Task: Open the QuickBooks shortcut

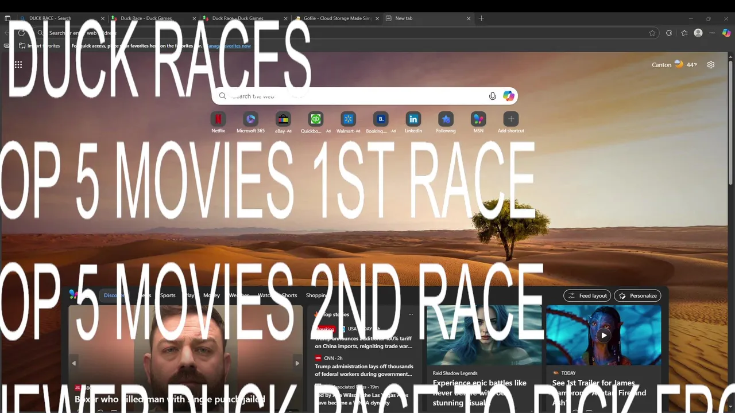Action: [x=315, y=122]
